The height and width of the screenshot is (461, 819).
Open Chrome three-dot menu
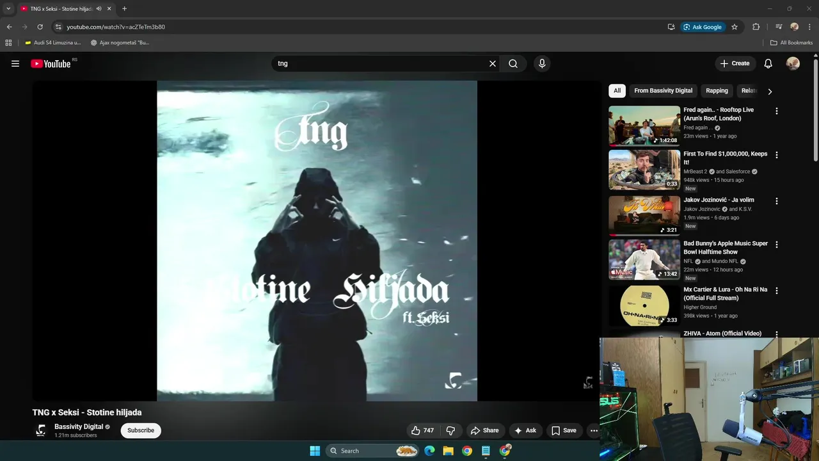tap(808, 27)
